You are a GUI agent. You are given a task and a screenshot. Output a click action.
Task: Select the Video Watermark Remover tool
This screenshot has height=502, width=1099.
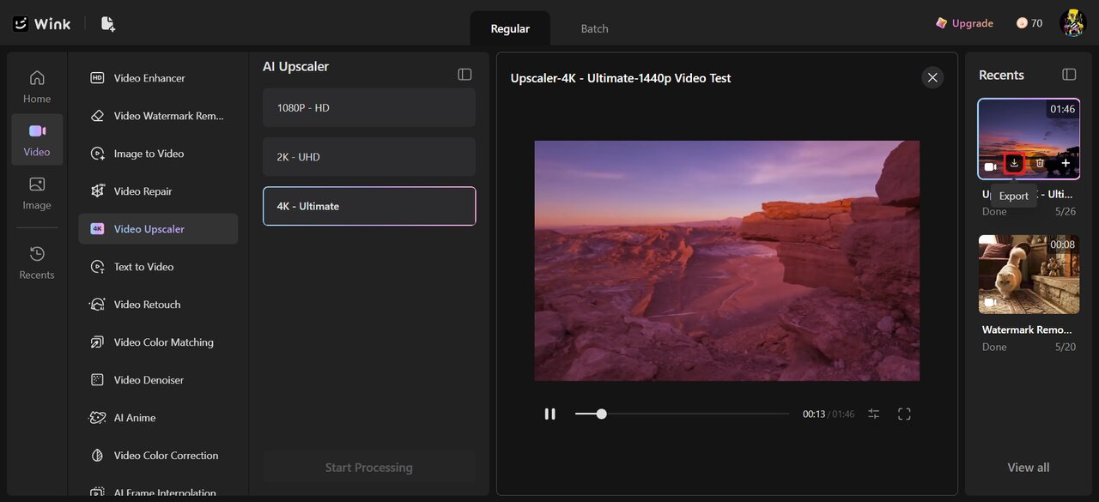pos(158,116)
